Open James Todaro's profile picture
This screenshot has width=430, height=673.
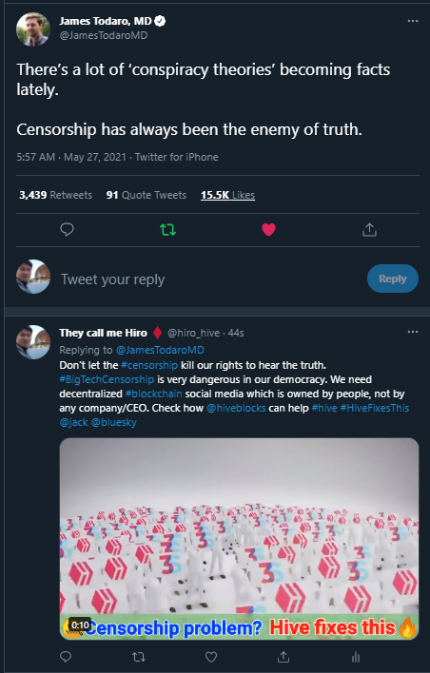click(x=33, y=29)
